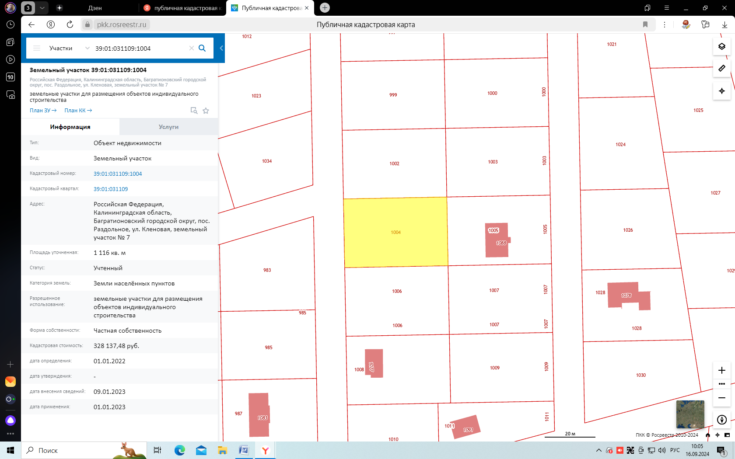Zoom in the cadastral map
This screenshot has width=735, height=459.
click(x=722, y=370)
